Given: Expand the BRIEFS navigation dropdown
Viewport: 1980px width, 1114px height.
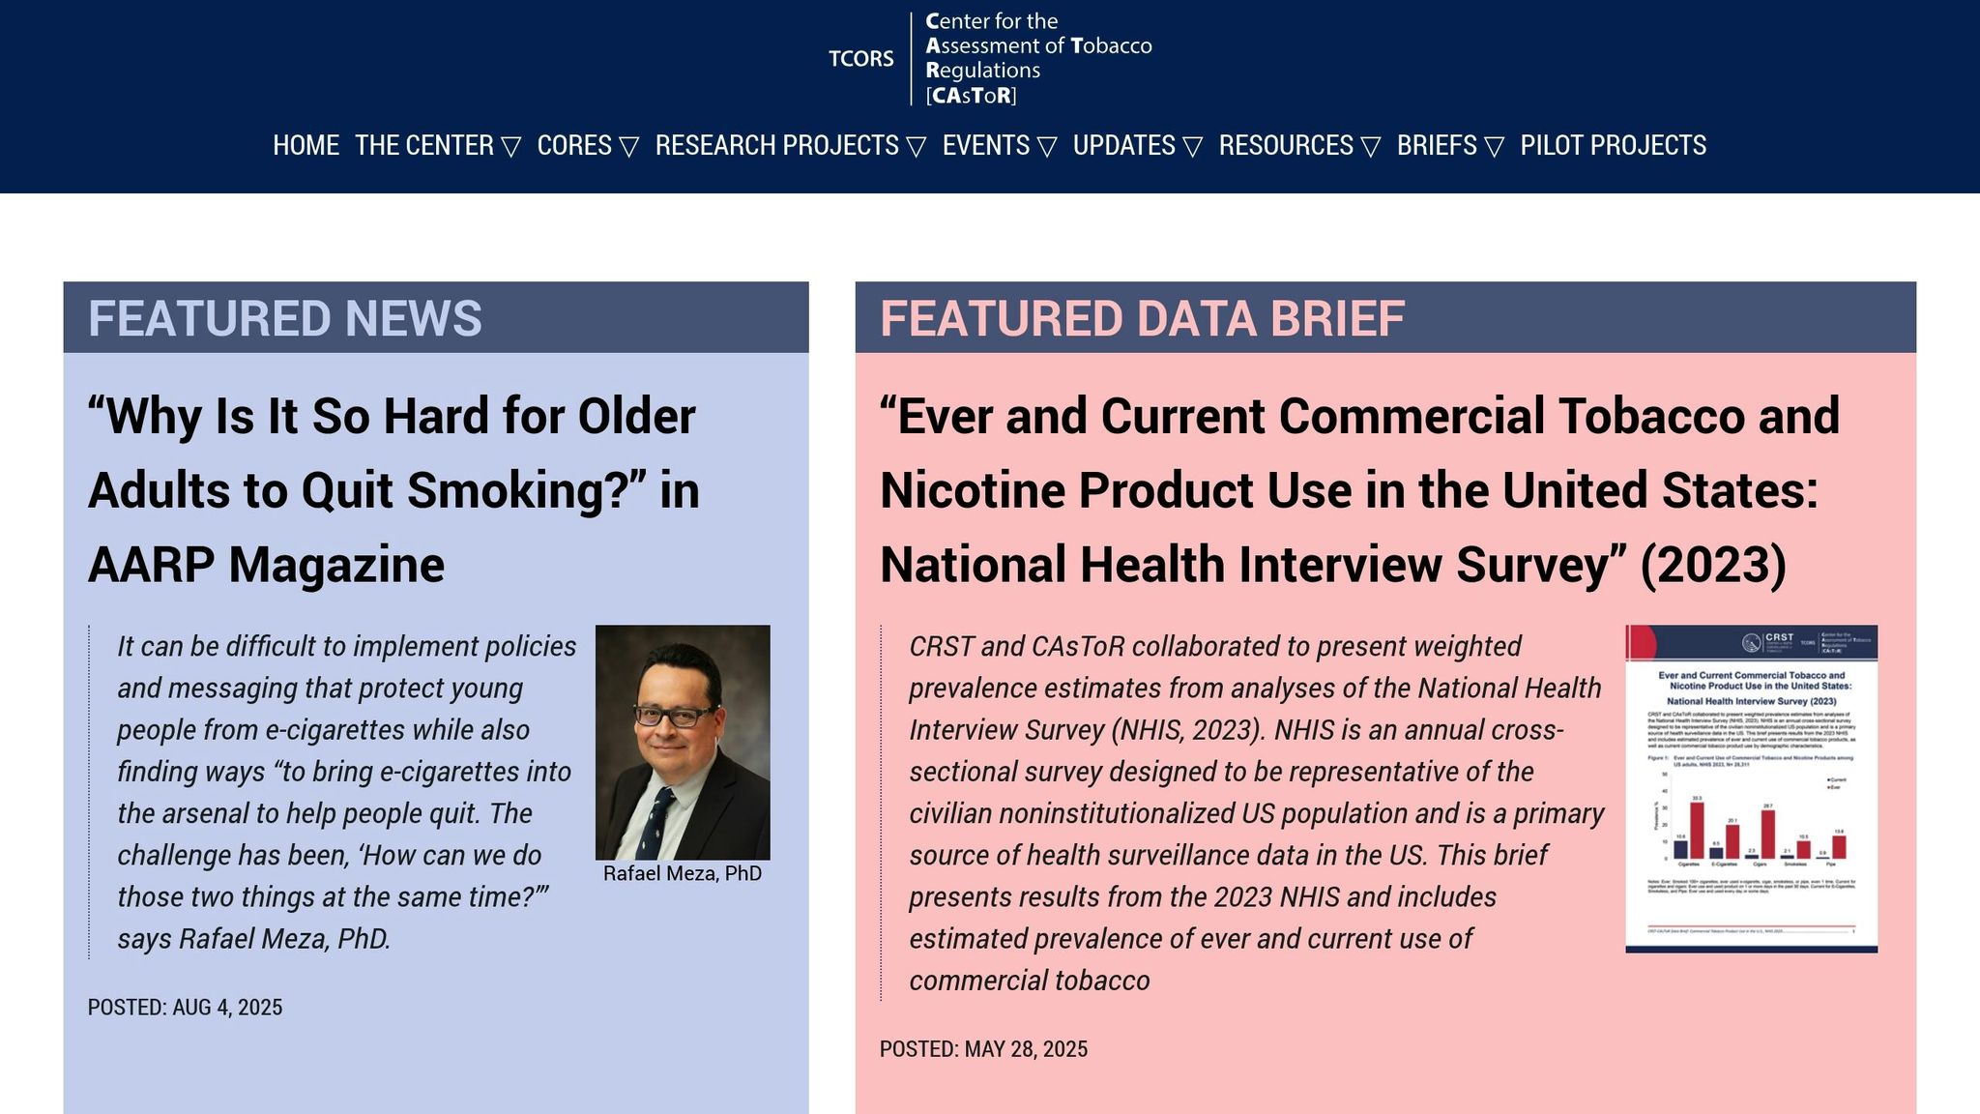Looking at the screenshot, I should click(1449, 145).
